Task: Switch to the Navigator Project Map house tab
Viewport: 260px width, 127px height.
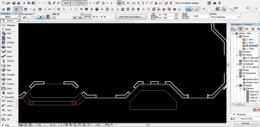Action: pos(240,29)
